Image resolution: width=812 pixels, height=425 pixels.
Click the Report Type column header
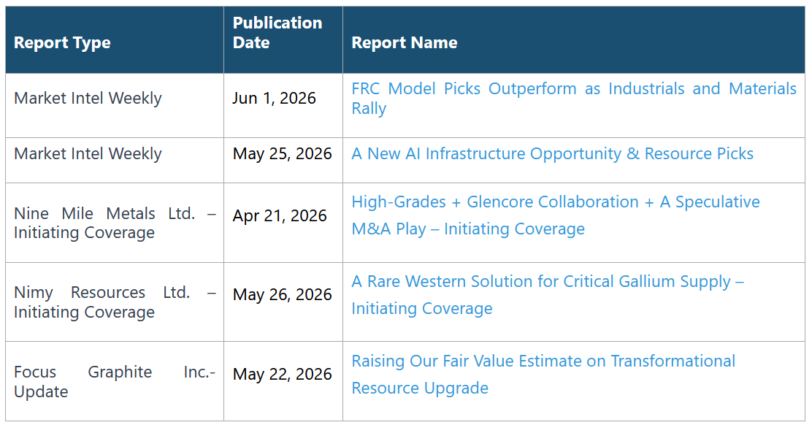[62, 42]
